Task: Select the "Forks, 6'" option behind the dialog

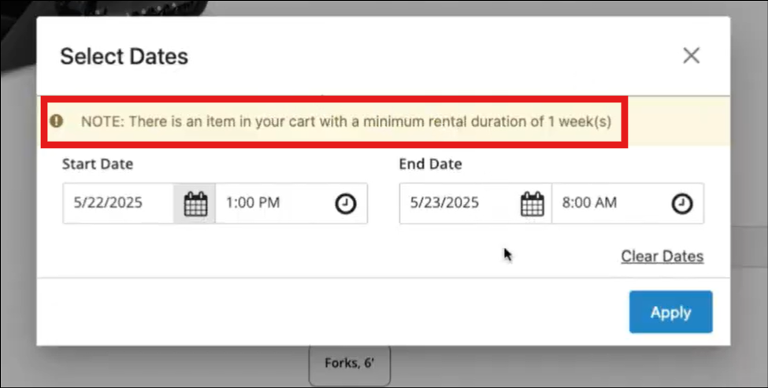Action: (349, 364)
